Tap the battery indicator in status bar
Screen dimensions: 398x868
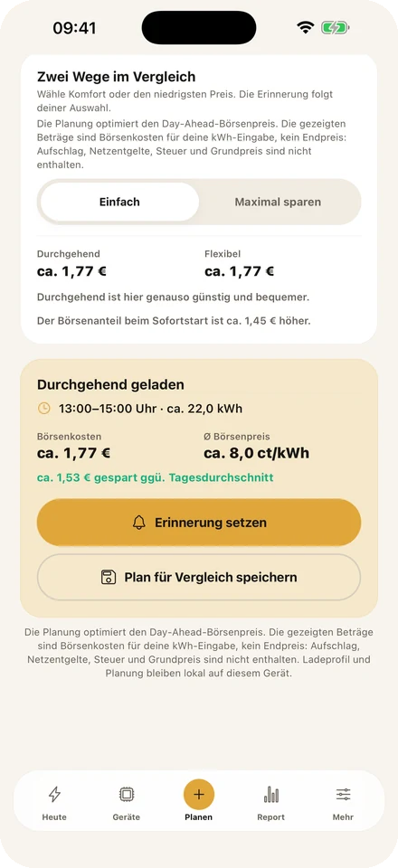pos(336,28)
